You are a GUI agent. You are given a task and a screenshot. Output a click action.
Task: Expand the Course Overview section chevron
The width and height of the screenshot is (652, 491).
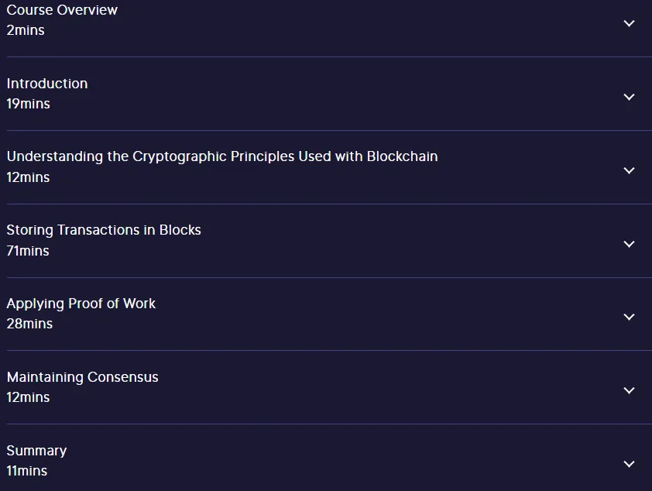(629, 24)
